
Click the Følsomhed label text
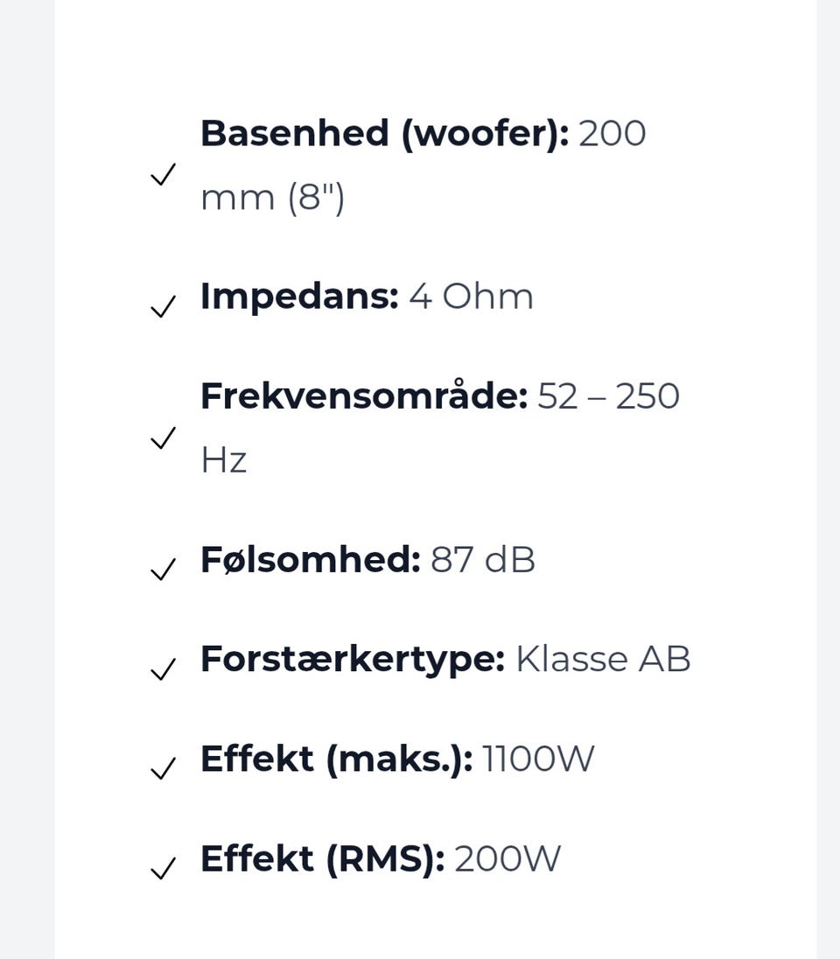(x=310, y=560)
